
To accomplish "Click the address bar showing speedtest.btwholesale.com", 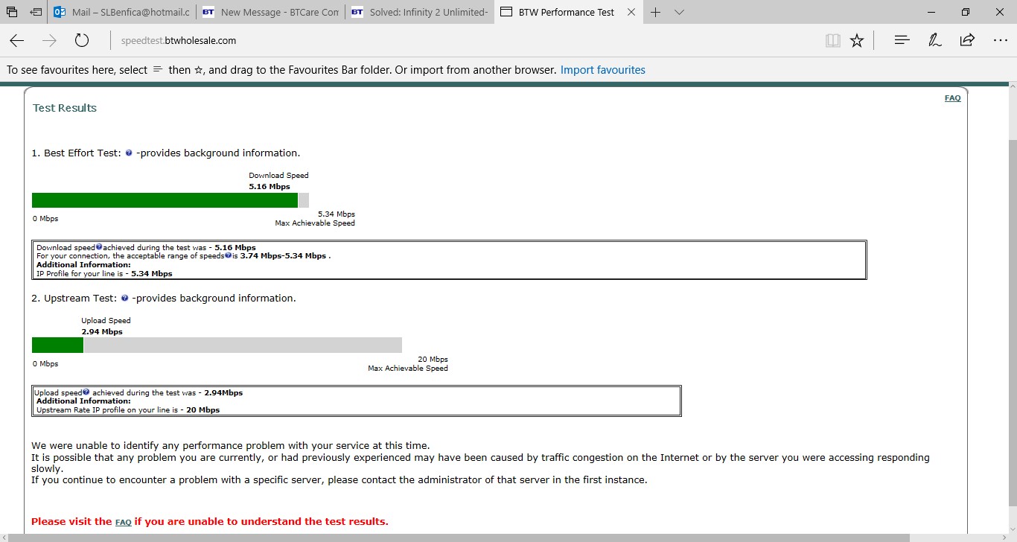I will coord(178,40).
